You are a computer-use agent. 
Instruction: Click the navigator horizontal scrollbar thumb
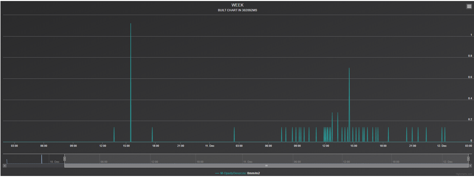(266, 165)
